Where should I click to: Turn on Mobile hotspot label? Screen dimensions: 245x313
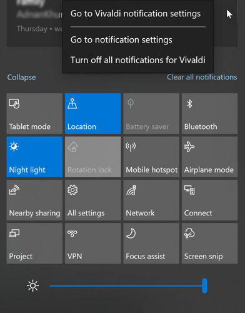coord(152,170)
